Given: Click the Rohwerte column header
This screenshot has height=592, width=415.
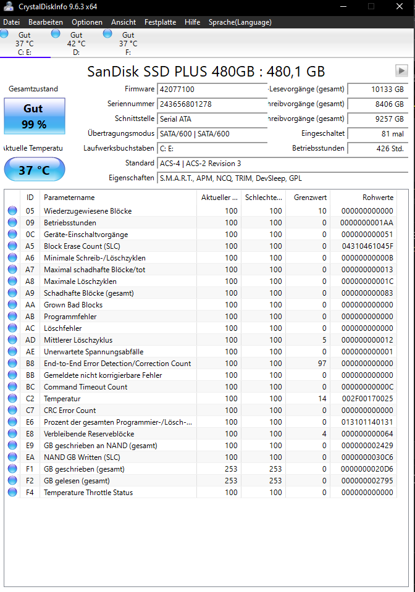Looking at the screenshot, I should tap(363, 198).
